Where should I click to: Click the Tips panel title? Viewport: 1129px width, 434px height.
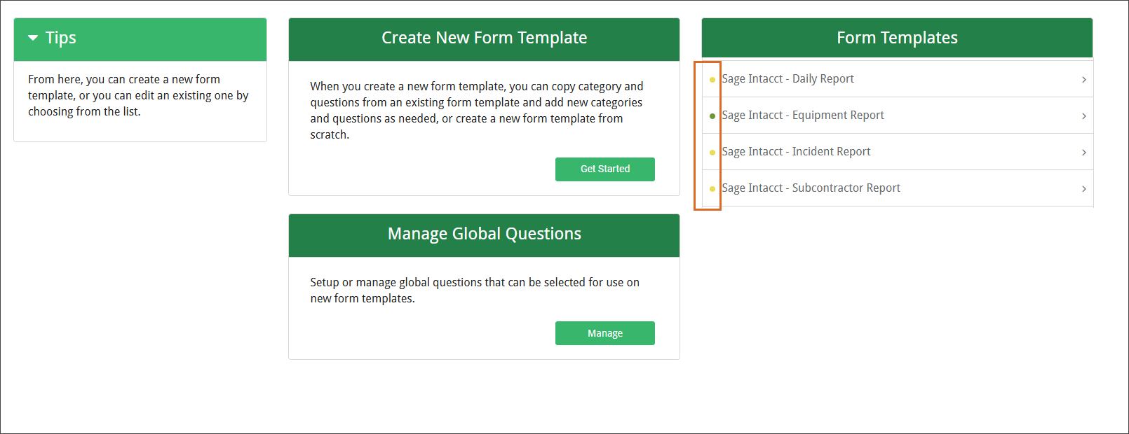point(61,38)
